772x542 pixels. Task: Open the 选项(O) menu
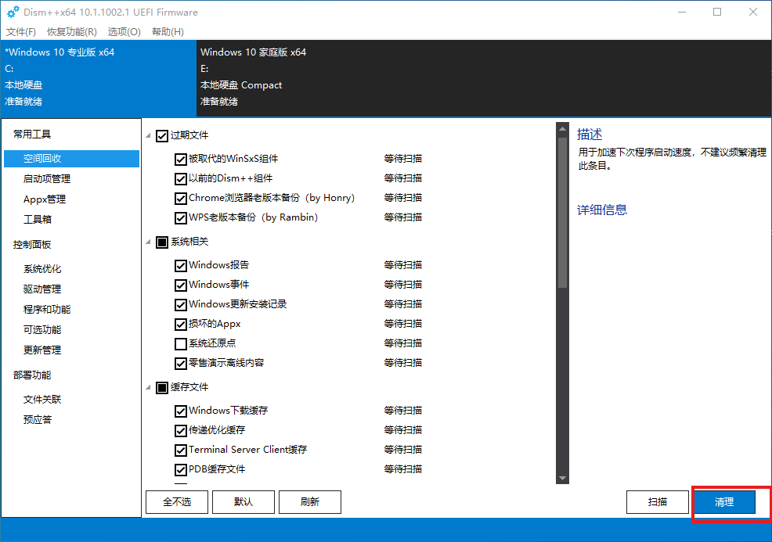(124, 32)
